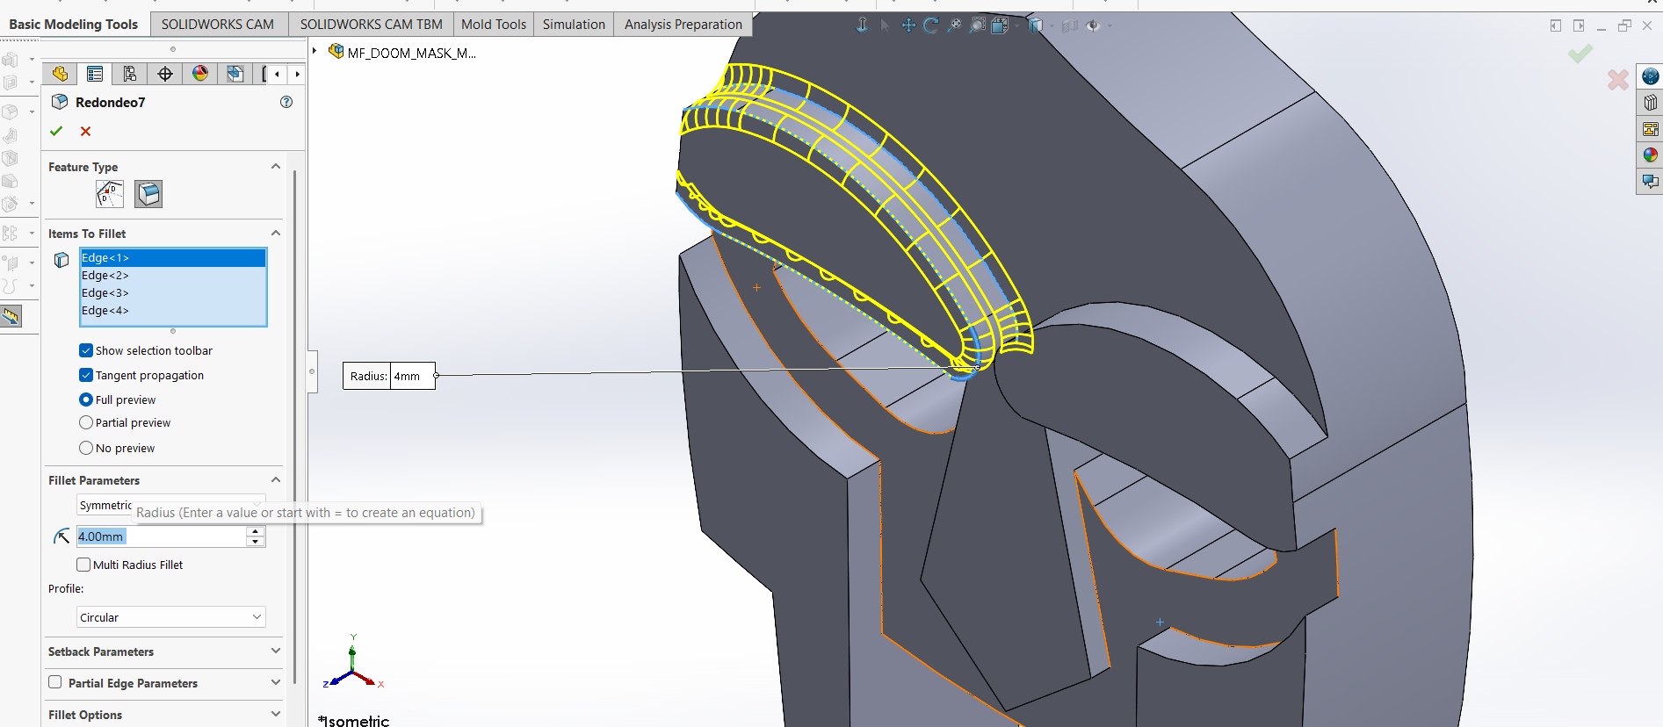1663x727 pixels.
Task: Select the Partial preview radio button
Action: click(86, 422)
